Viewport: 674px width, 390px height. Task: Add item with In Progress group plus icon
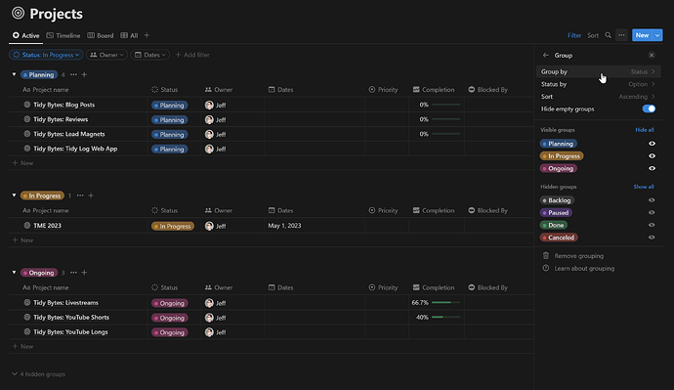(x=91, y=195)
